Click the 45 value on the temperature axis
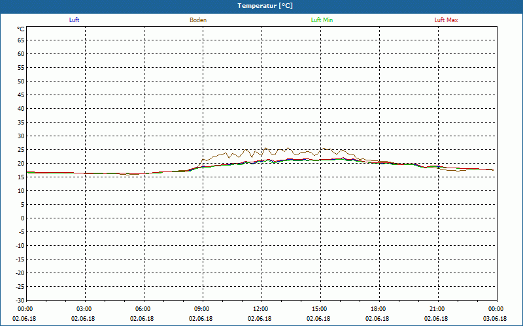Image resolution: width=523 pixels, height=326 pixels. point(21,95)
